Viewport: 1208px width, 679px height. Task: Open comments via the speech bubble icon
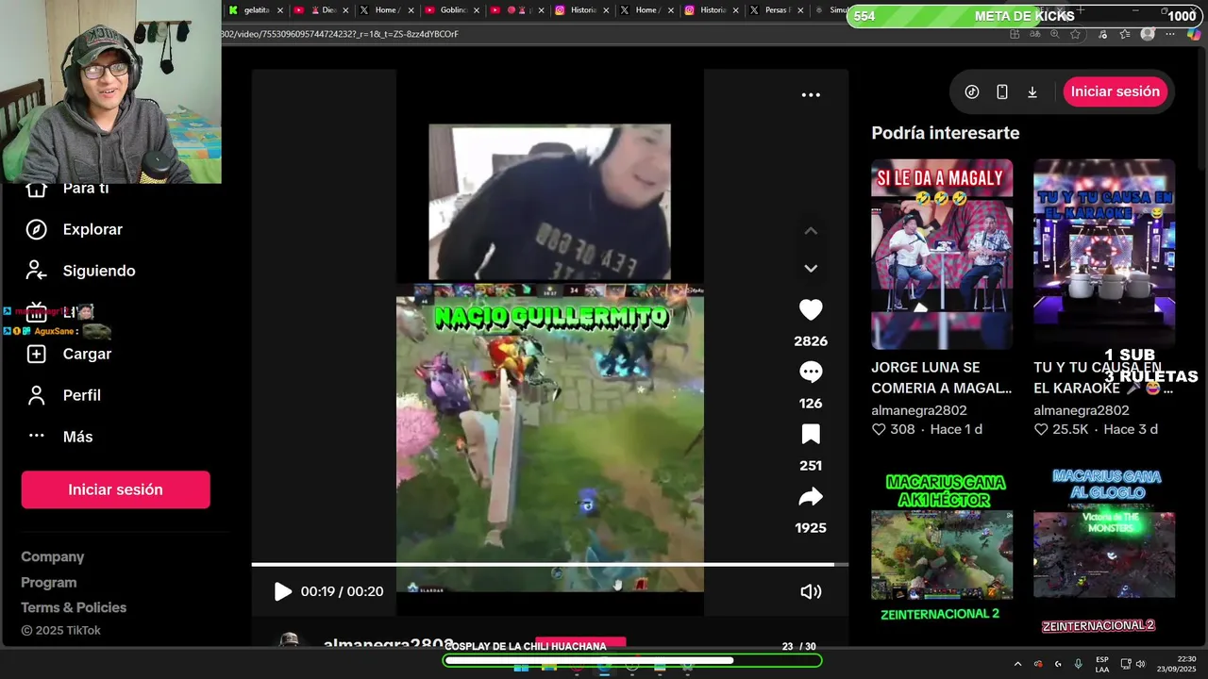pyautogui.click(x=811, y=373)
